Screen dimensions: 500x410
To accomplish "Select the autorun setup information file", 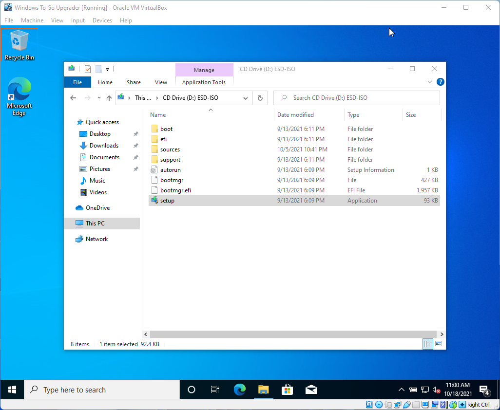I will pyautogui.click(x=294, y=170).
